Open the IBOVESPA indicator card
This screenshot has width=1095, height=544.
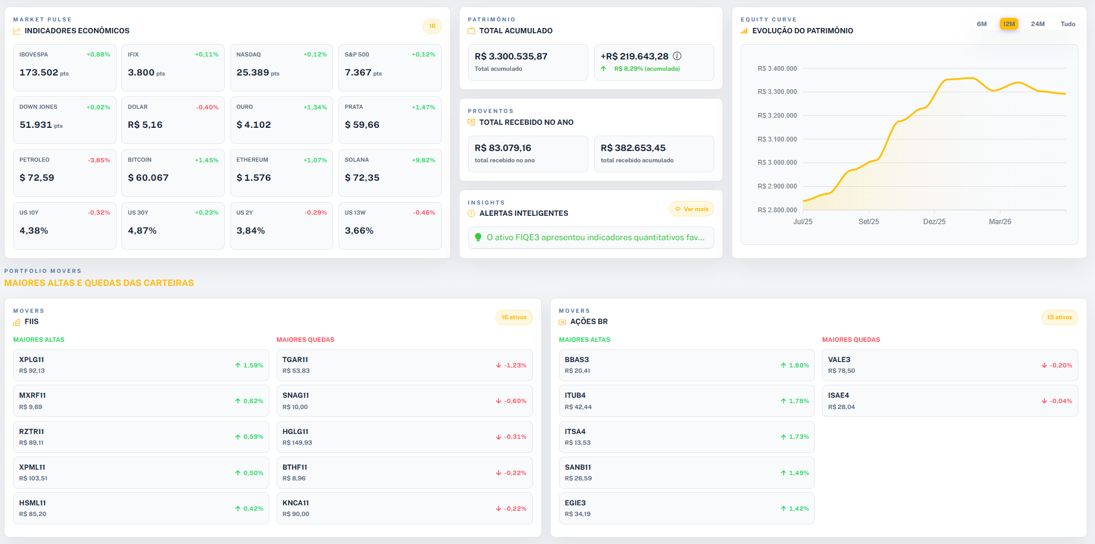65,68
